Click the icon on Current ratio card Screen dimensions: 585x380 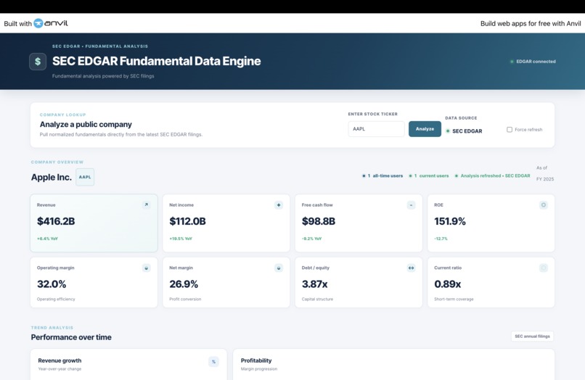(544, 268)
